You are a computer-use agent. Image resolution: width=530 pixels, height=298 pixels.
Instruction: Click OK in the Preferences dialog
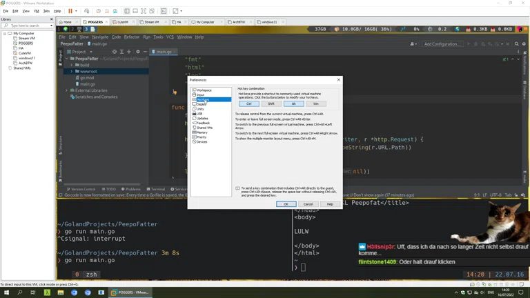point(286,204)
